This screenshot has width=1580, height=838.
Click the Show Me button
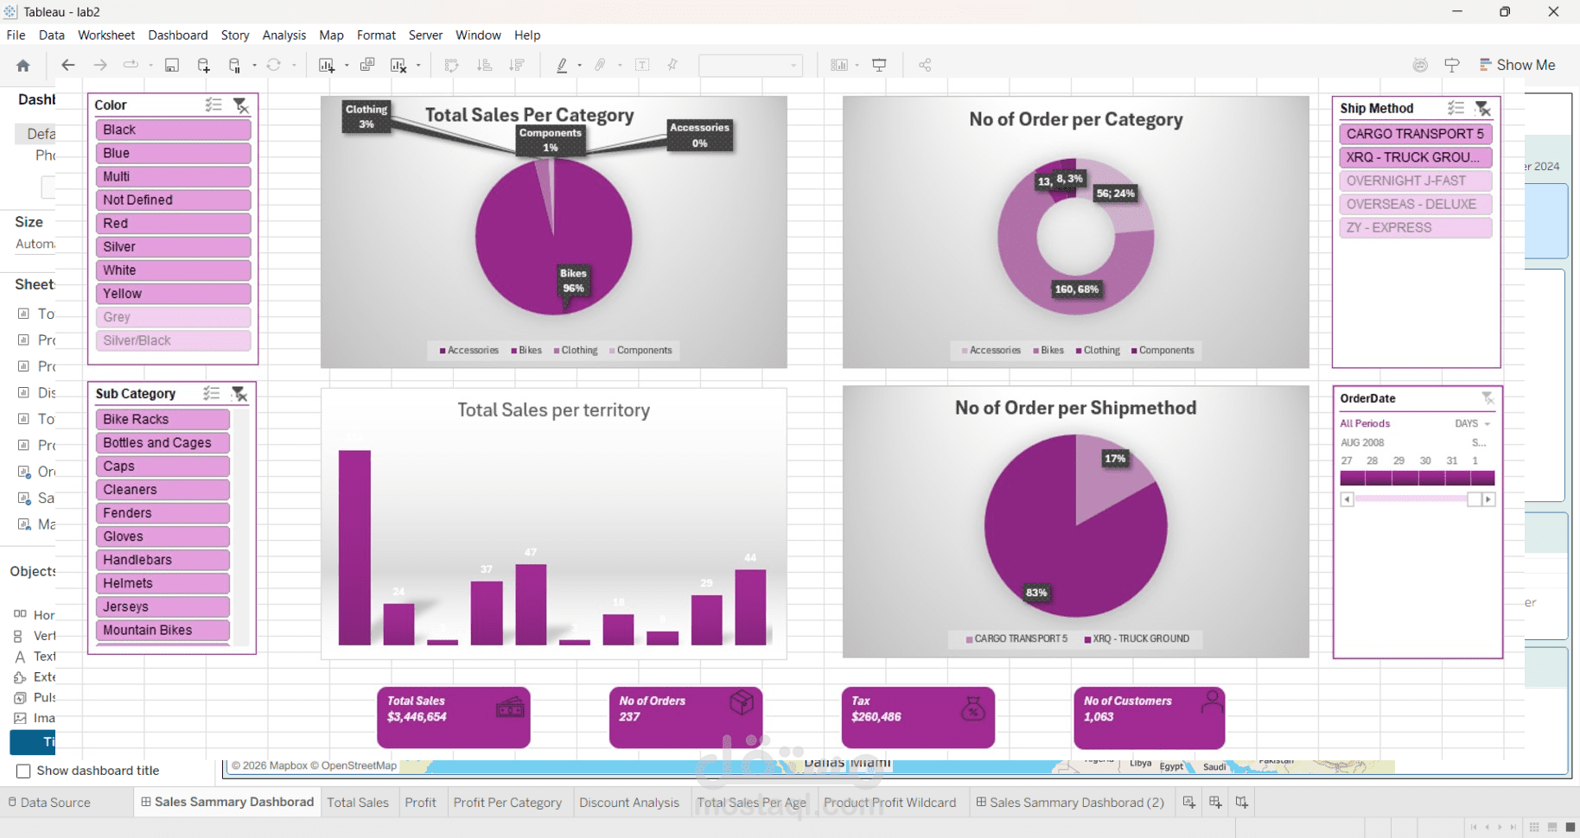click(1518, 65)
